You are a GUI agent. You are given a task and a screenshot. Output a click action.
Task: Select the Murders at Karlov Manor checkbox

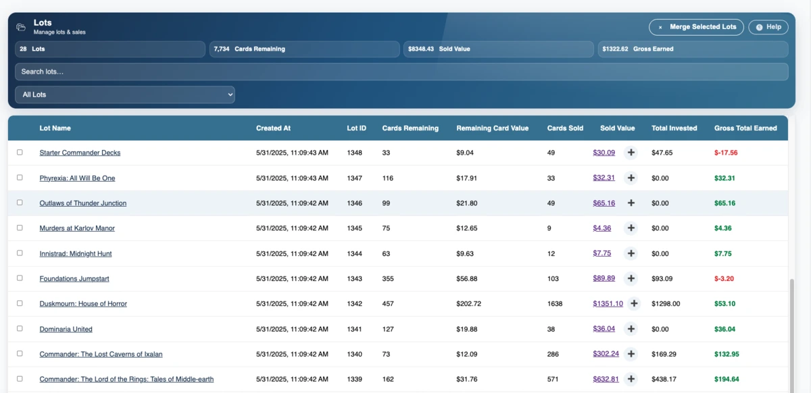click(x=20, y=228)
